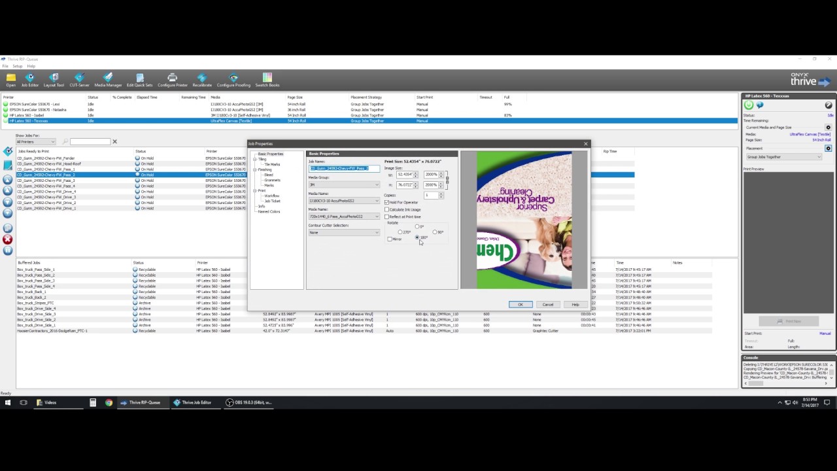Open the Media Manager

point(108,80)
